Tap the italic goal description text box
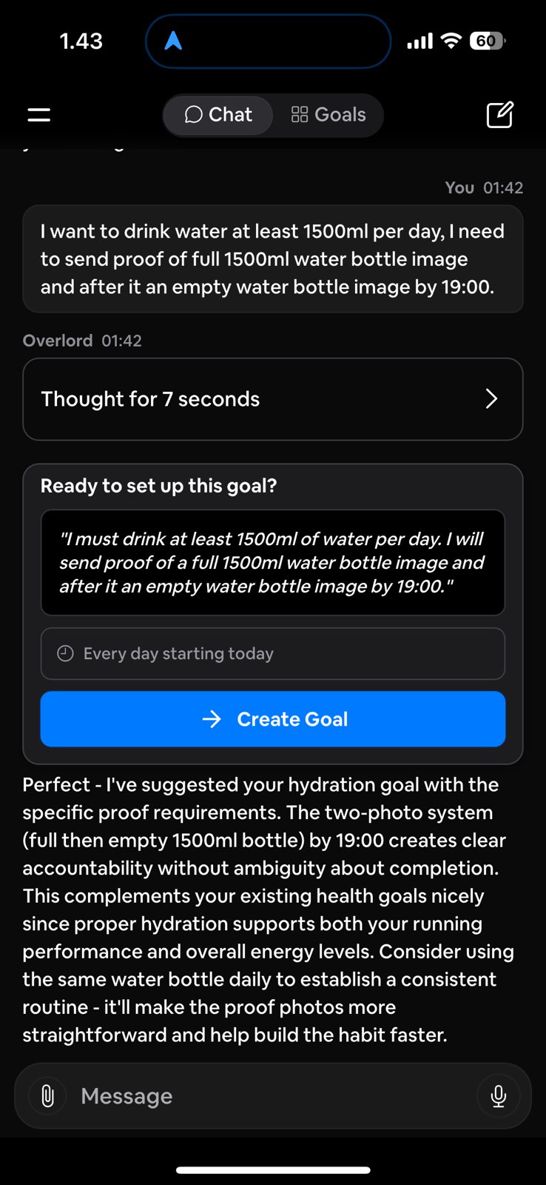 (x=272, y=562)
